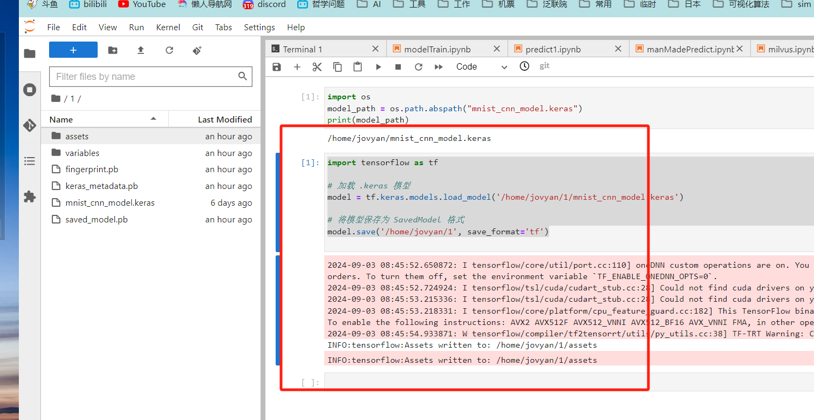Save the notebook with the disk icon
The width and height of the screenshot is (814, 420).
click(x=277, y=67)
